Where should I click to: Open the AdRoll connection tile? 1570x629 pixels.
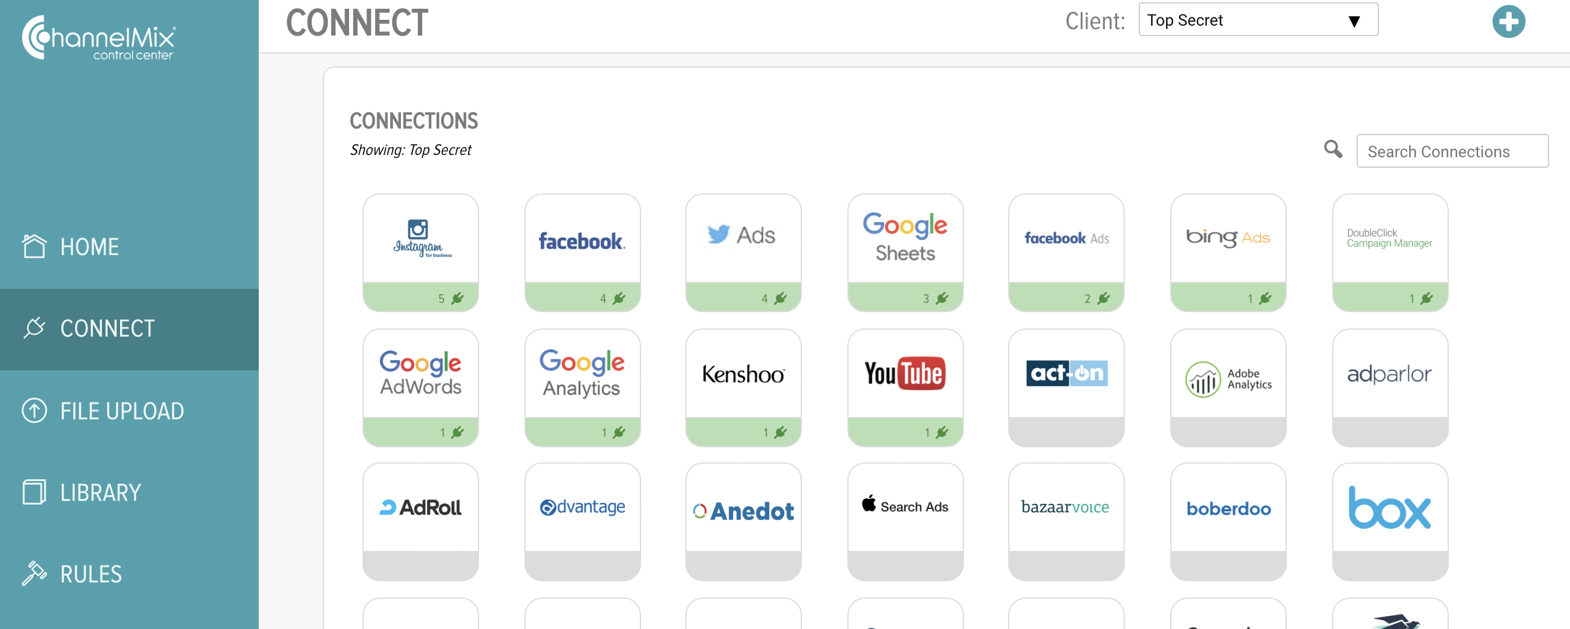(421, 522)
